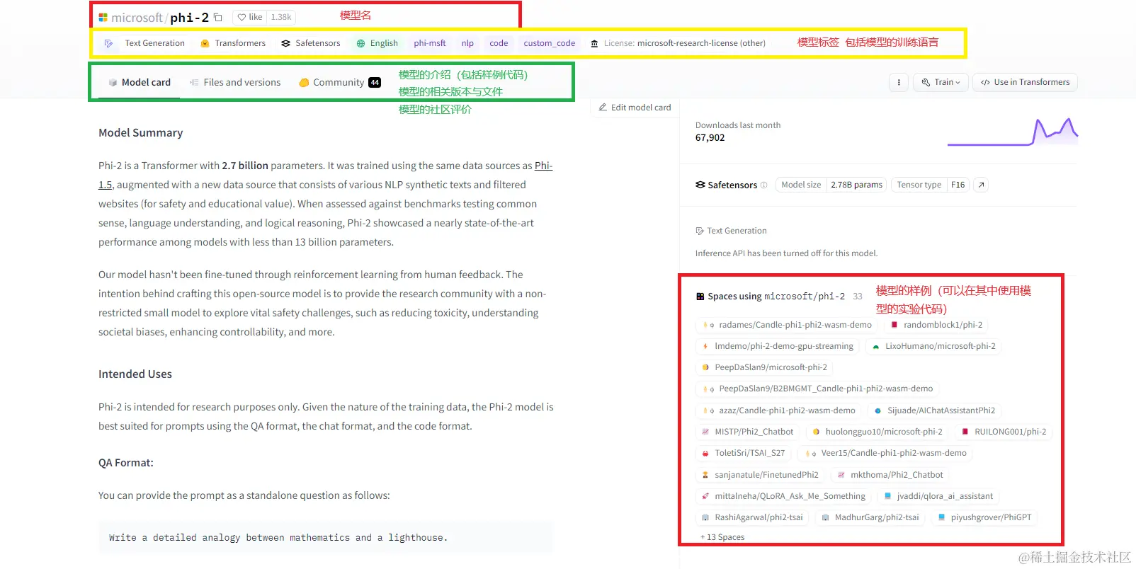The image size is (1136, 569).
Task: Filter by the English language tag
Action: click(x=377, y=43)
